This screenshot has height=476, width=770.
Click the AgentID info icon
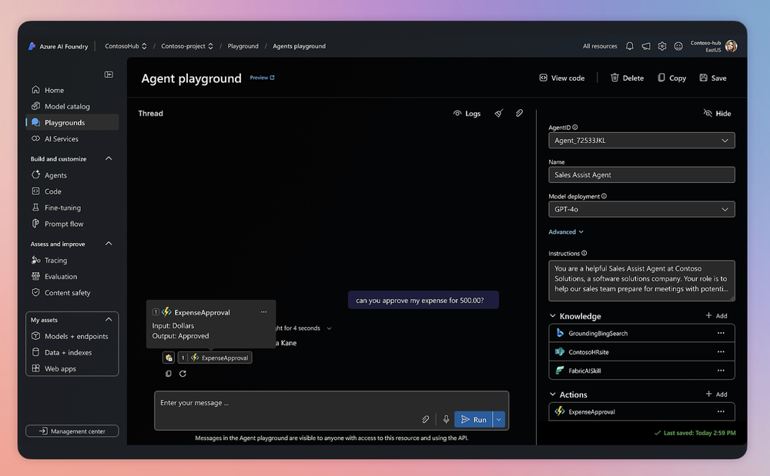point(575,128)
